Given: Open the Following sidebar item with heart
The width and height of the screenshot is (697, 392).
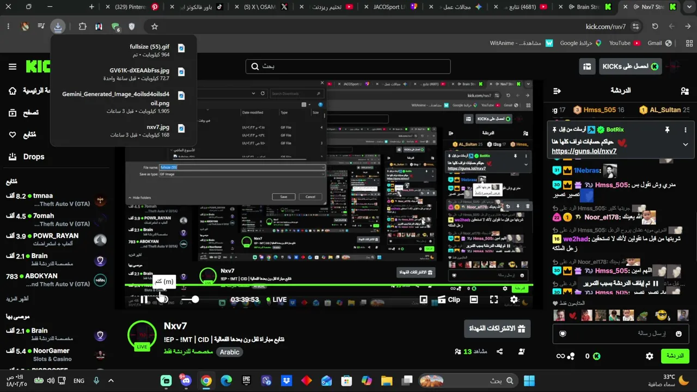Looking at the screenshot, I should (22, 134).
